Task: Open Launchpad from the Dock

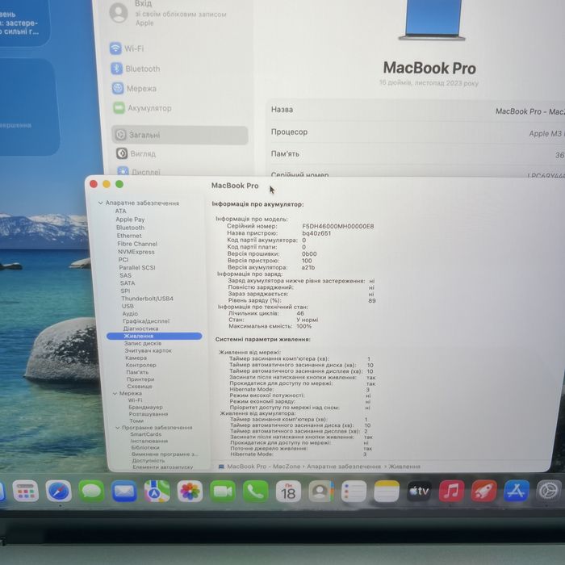Action: (25, 491)
